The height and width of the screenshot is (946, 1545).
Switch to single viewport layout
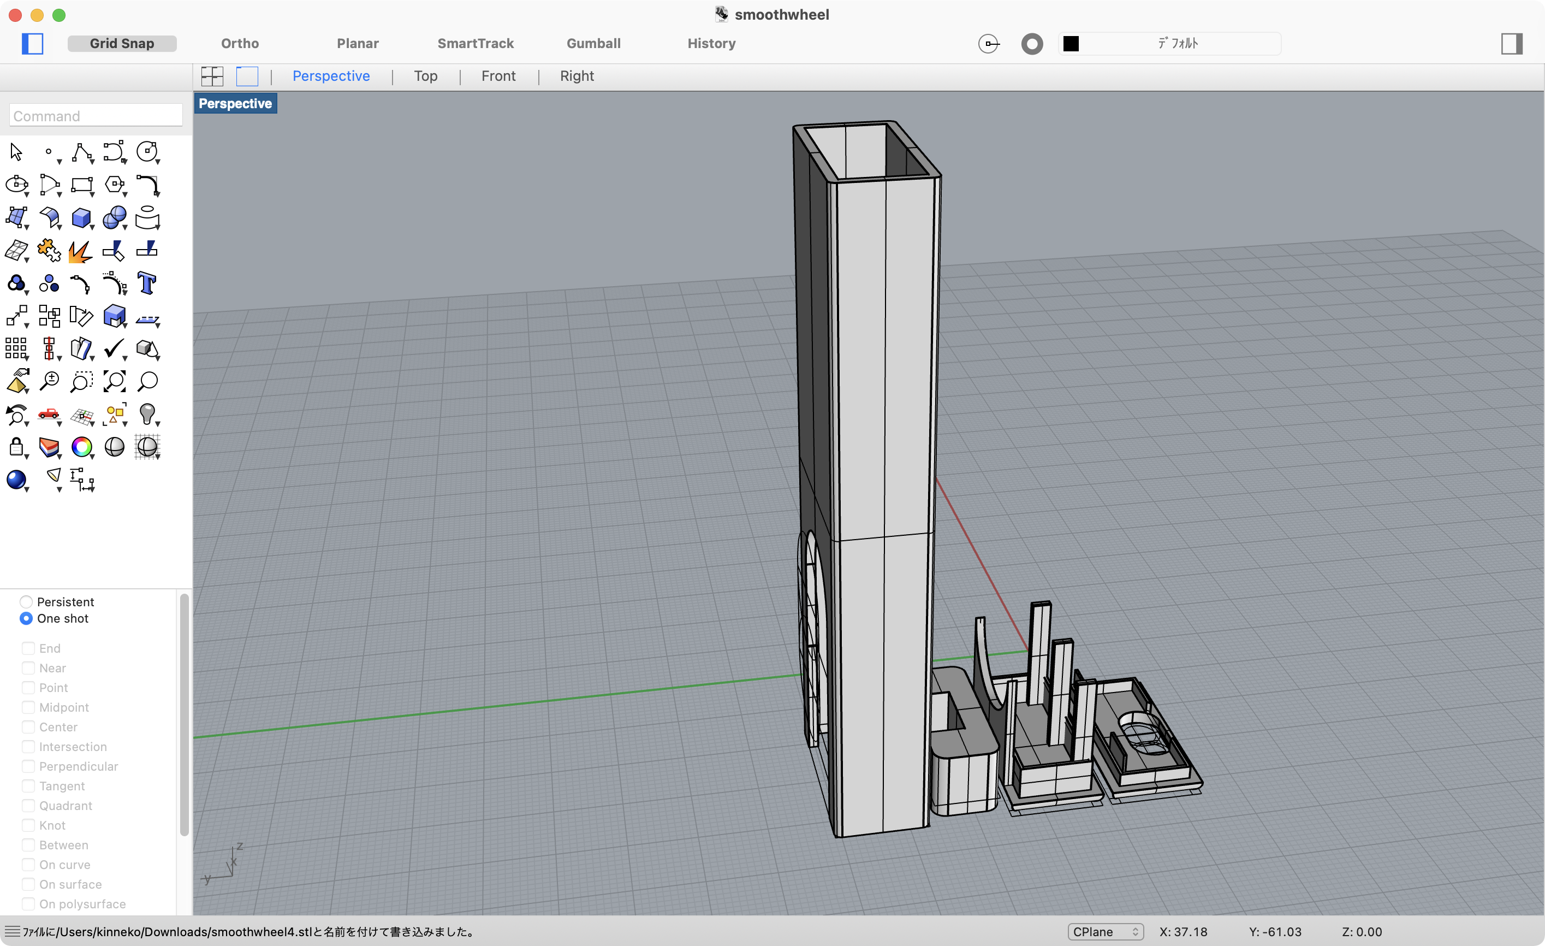point(247,76)
